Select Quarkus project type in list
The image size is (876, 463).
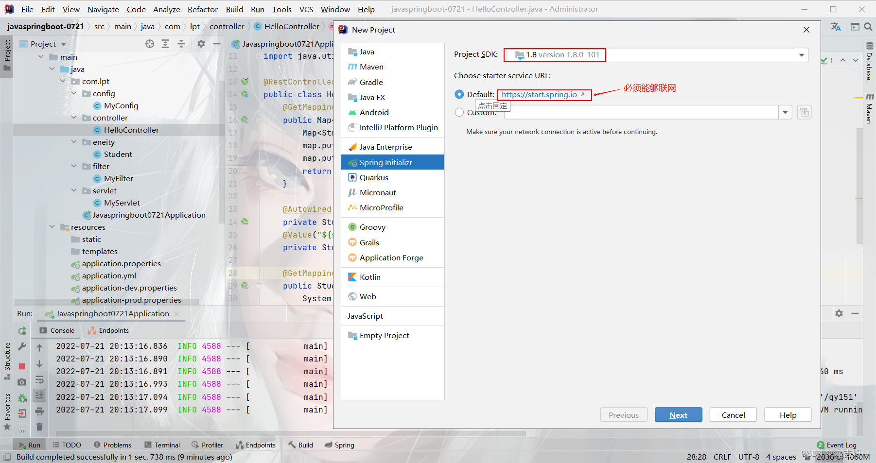pyautogui.click(x=393, y=177)
